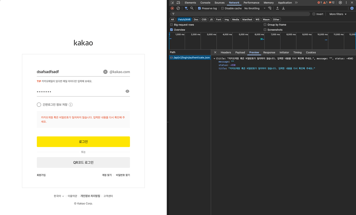Open the Cookies tab of the request
Image resolution: width=356 pixels, height=215 pixels.
pyautogui.click(x=311, y=52)
